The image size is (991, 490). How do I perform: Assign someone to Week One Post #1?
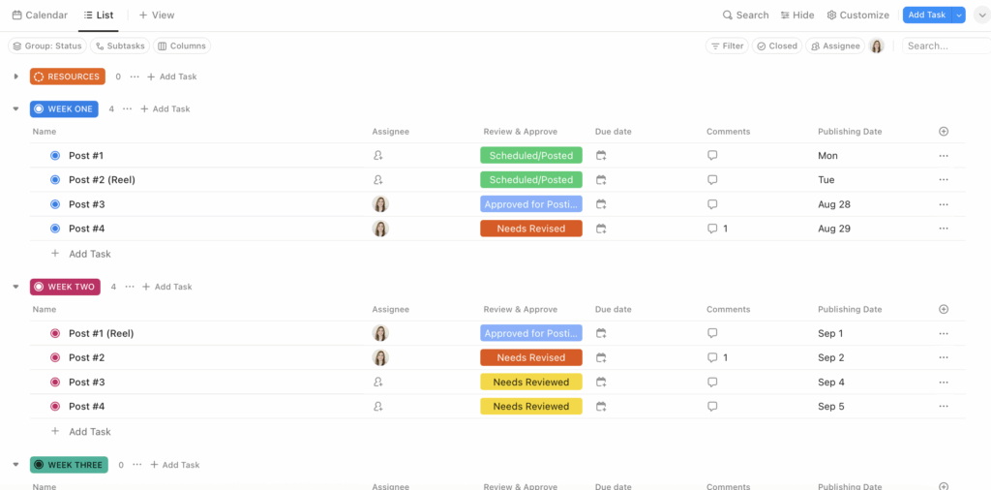pos(378,156)
